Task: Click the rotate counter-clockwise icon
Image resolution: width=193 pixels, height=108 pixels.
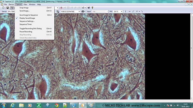Action: coord(133,12)
